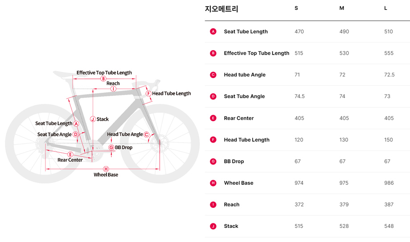Click the red J badge beside Stack
The height and width of the screenshot is (242, 410).
click(x=213, y=226)
